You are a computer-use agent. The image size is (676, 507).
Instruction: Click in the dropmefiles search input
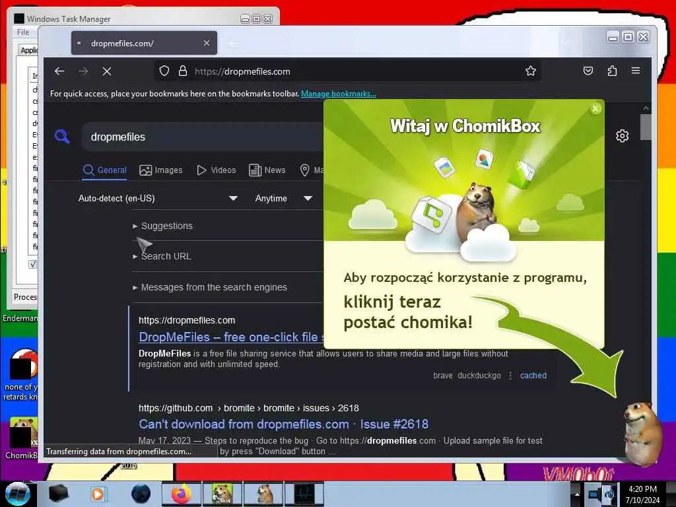(x=203, y=137)
